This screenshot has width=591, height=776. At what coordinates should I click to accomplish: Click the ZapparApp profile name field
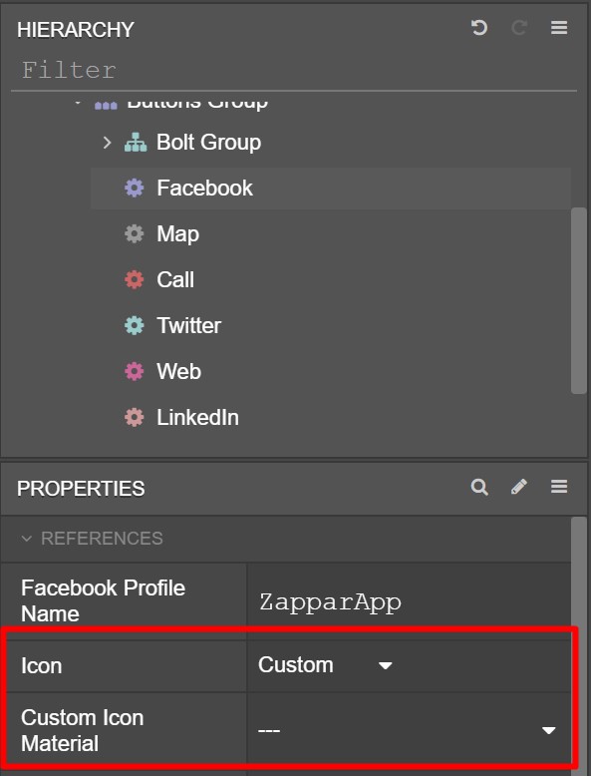tap(409, 601)
